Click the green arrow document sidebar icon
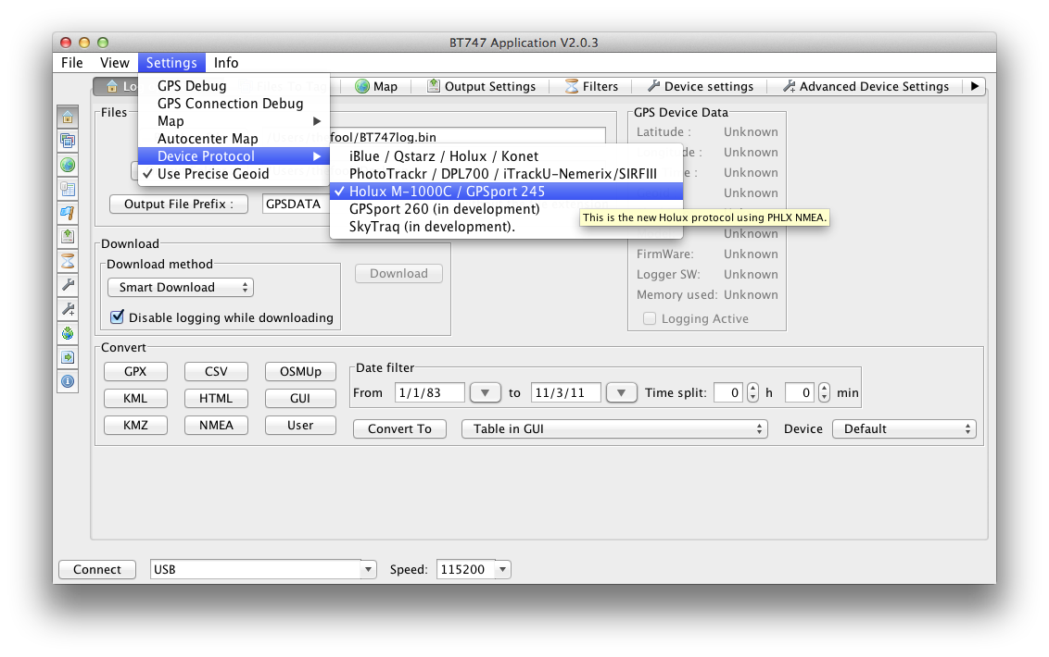Screen dimensions: 1049x657 click(x=68, y=357)
